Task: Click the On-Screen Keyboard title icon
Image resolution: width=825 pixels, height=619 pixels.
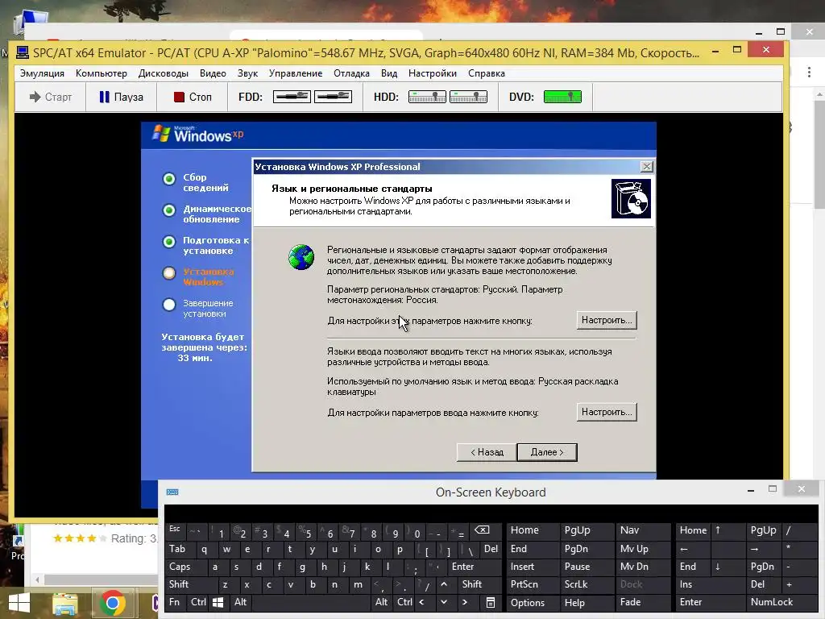Action: (x=172, y=492)
